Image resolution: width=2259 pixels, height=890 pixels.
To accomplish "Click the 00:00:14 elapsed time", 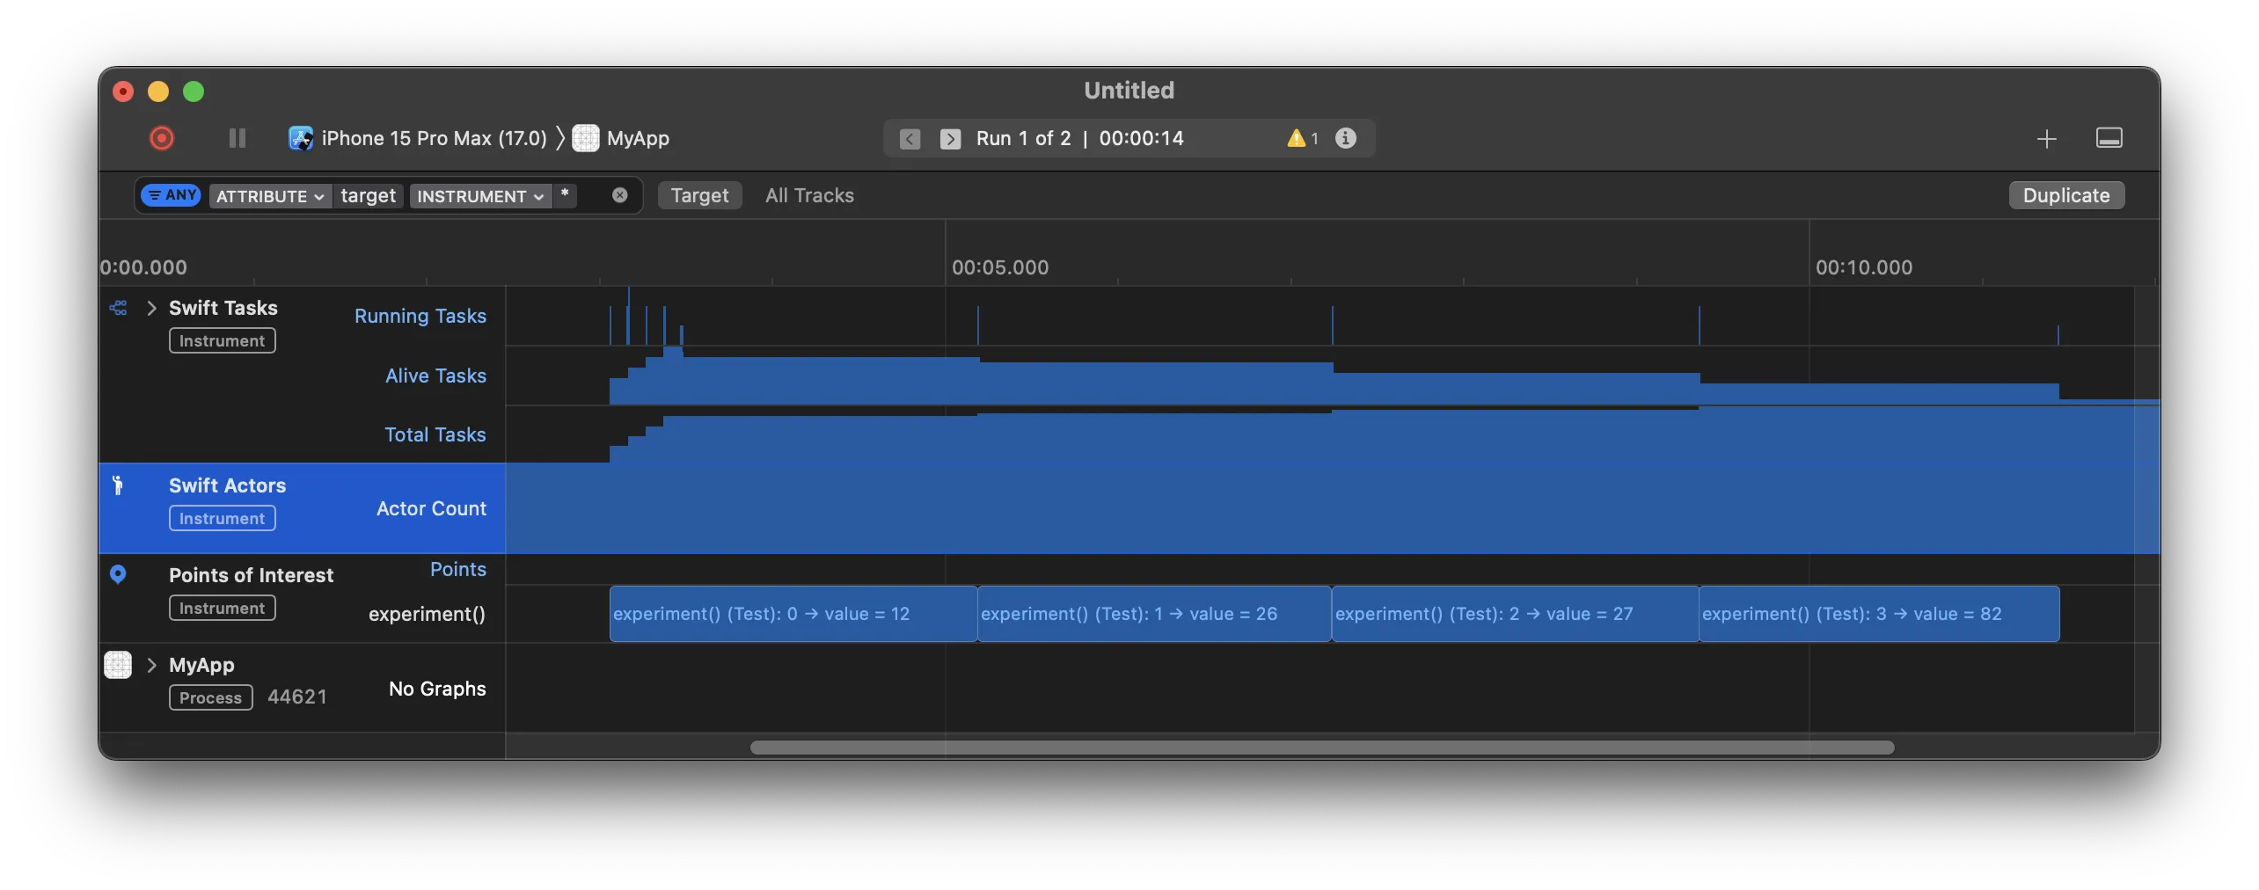I will pyautogui.click(x=1141, y=138).
